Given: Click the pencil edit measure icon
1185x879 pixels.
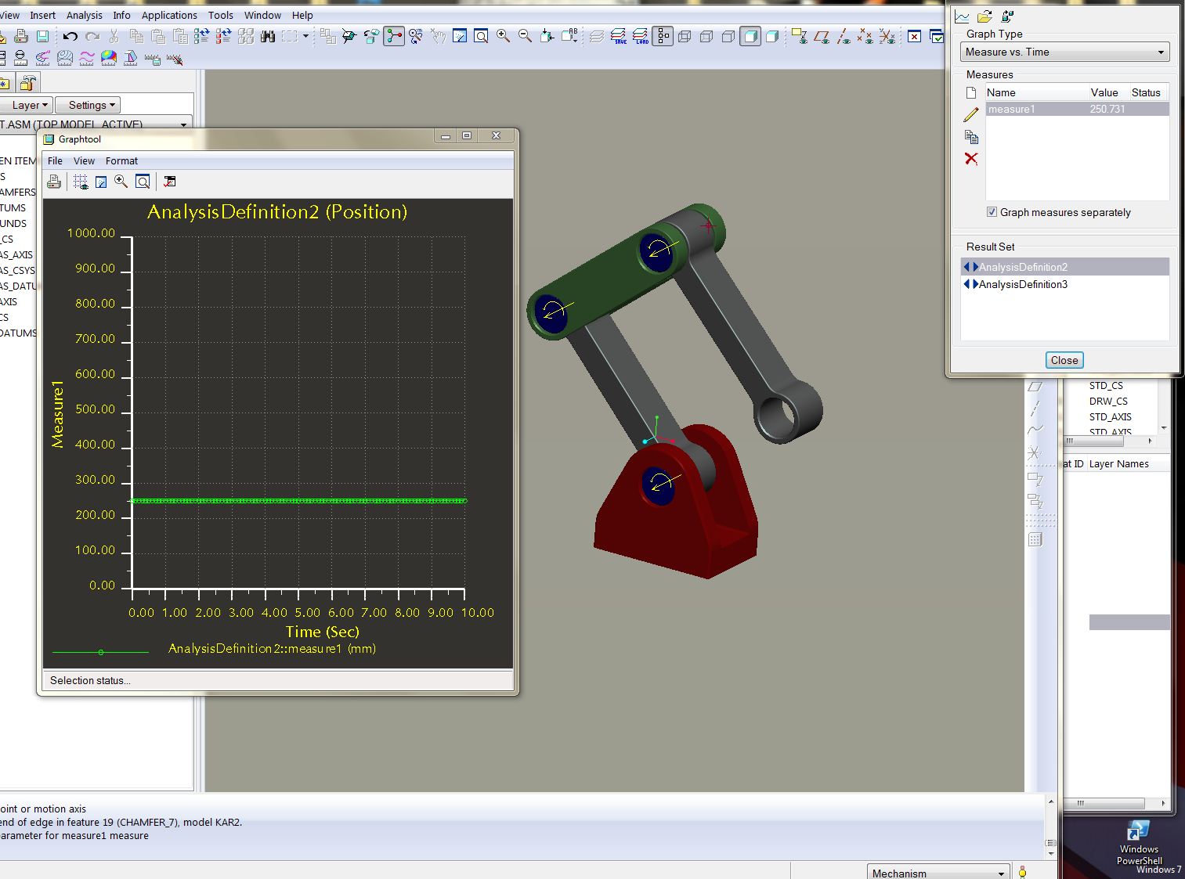Looking at the screenshot, I should coord(971,114).
